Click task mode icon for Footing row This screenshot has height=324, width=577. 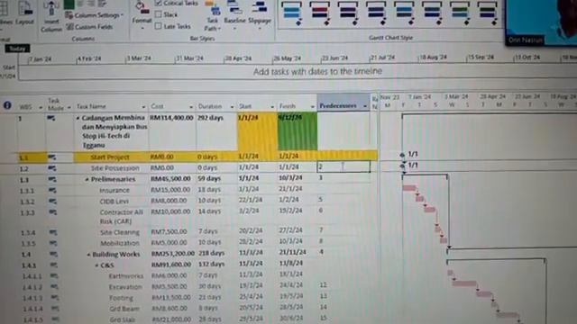click(x=55, y=298)
